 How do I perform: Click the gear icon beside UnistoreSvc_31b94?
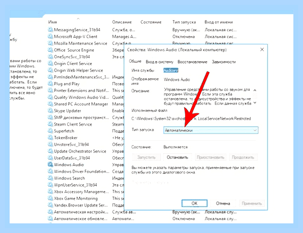click(x=50, y=144)
